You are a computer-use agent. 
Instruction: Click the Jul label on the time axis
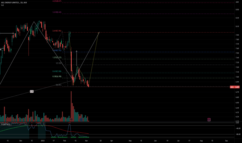(178, 141)
